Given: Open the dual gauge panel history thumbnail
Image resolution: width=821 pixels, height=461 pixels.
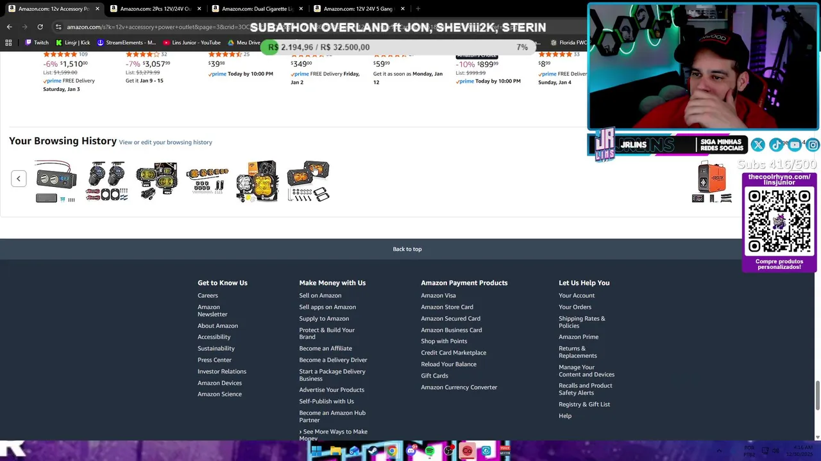Looking at the screenshot, I should click(x=56, y=182).
